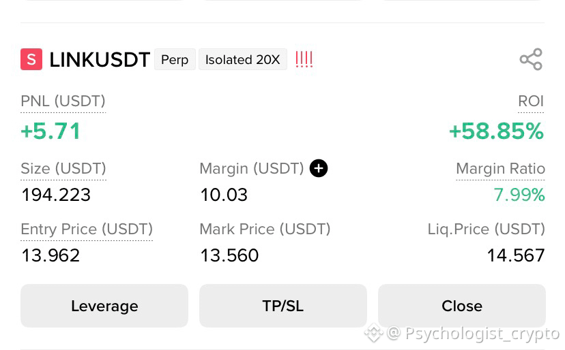Tap the Isolated 20X margin mode tag

tap(243, 59)
